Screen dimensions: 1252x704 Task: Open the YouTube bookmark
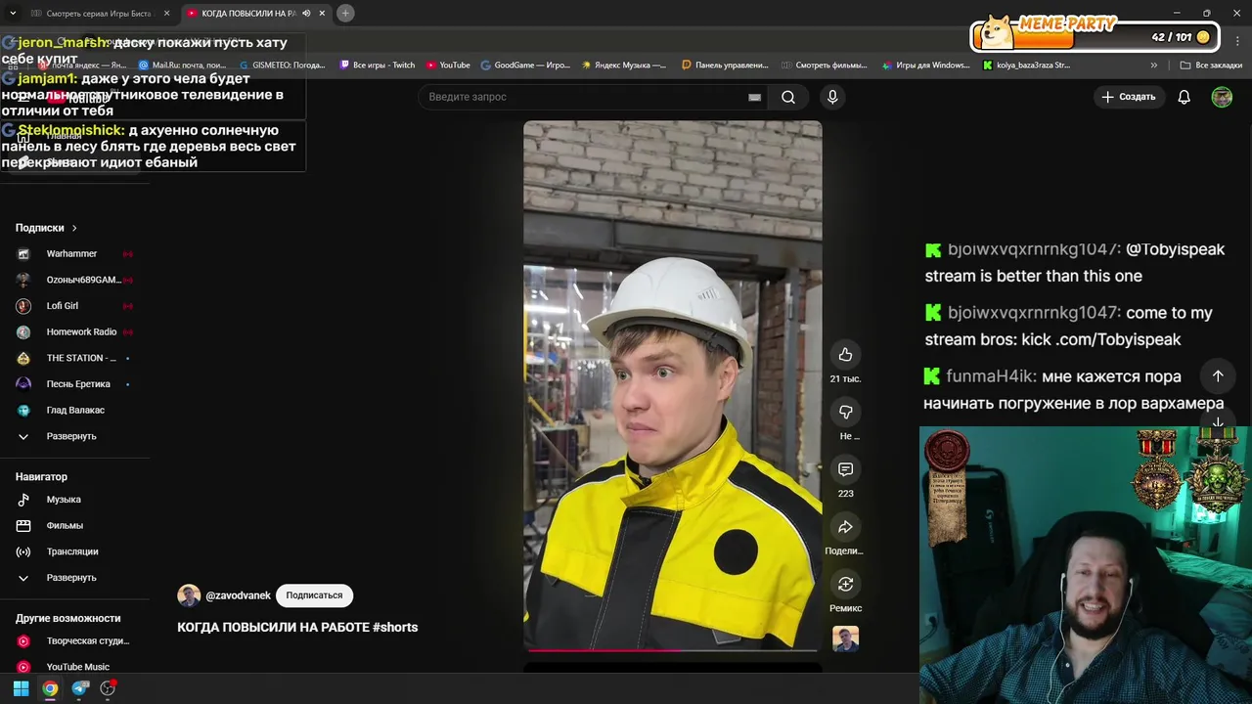448,66
